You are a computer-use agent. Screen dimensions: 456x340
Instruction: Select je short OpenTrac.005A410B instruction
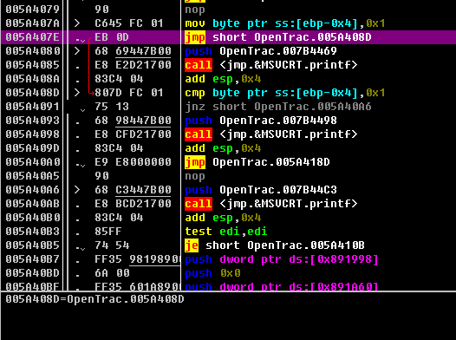pos(275,245)
